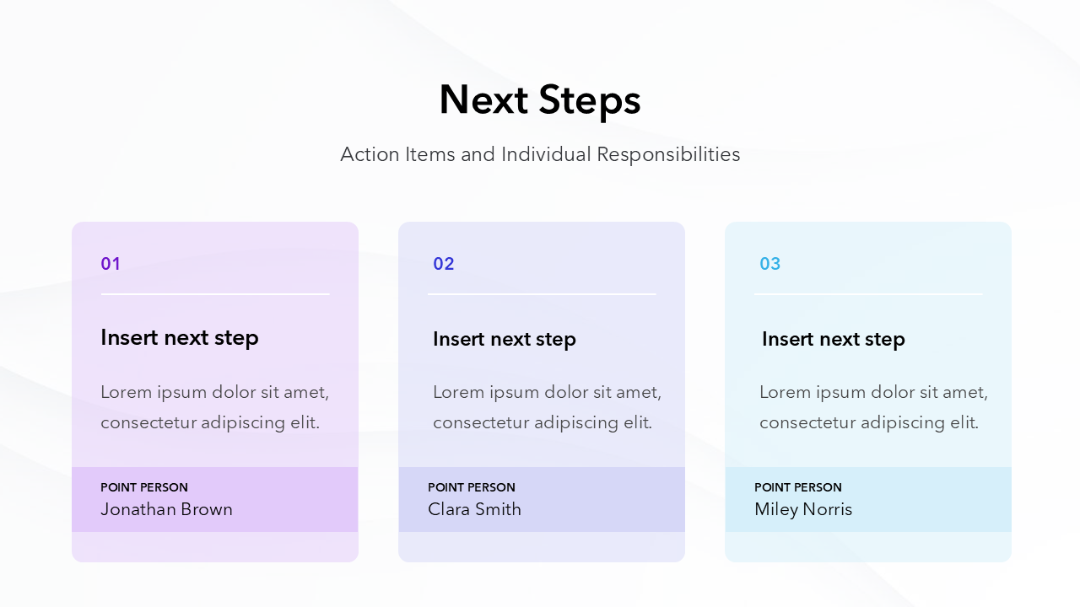This screenshot has height=607, width=1080.
Task: Select "Insert next step" heading in card 01
Action: (180, 338)
